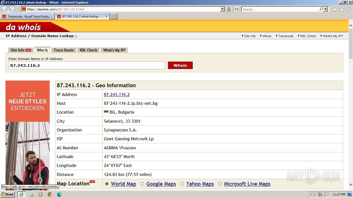Select the Google Maps radio button
The width and height of the screenshot is (353, 198).
pos(142,184)
